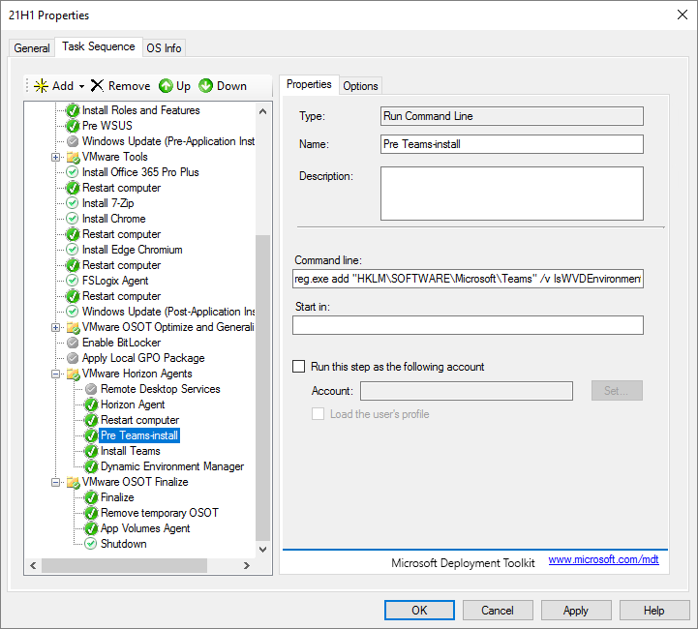Click the green Down arrow icon

(x=206, y=86)
